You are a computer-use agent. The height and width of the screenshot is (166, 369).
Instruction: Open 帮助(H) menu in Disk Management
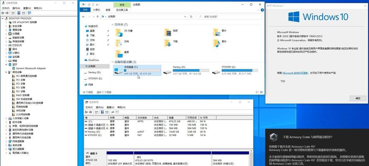[122, 107]
